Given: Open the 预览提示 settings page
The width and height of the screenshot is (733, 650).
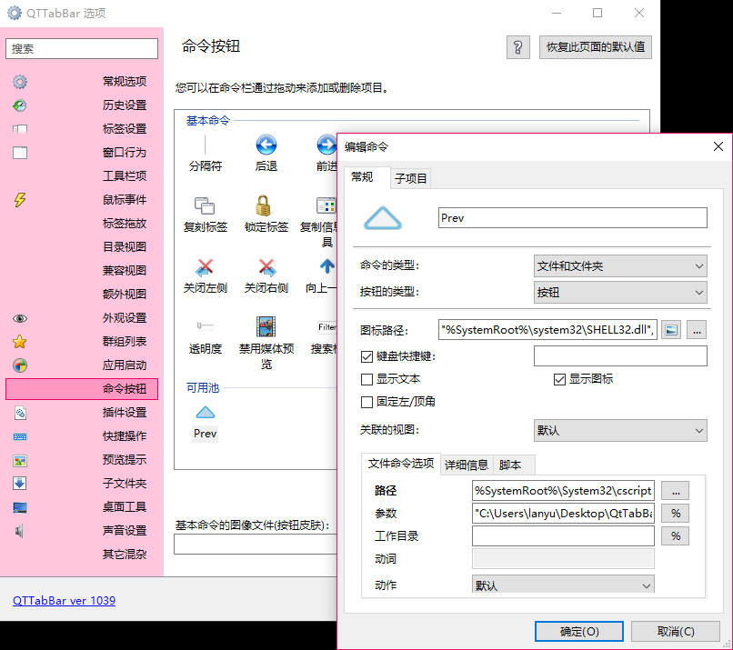Looking at the screenshot, I should [x=82, y=460].
